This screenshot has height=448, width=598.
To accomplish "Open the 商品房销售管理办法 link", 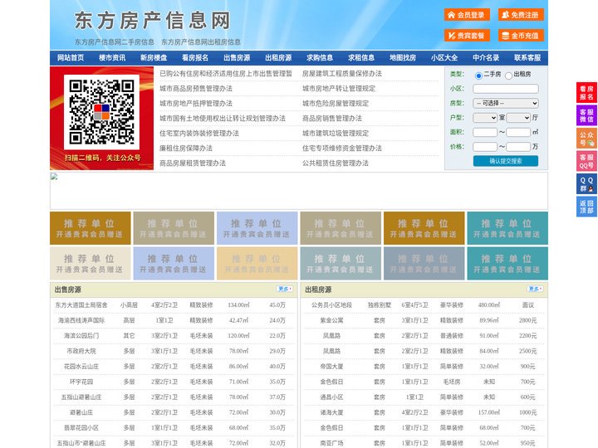I will [x=332, y=118].
